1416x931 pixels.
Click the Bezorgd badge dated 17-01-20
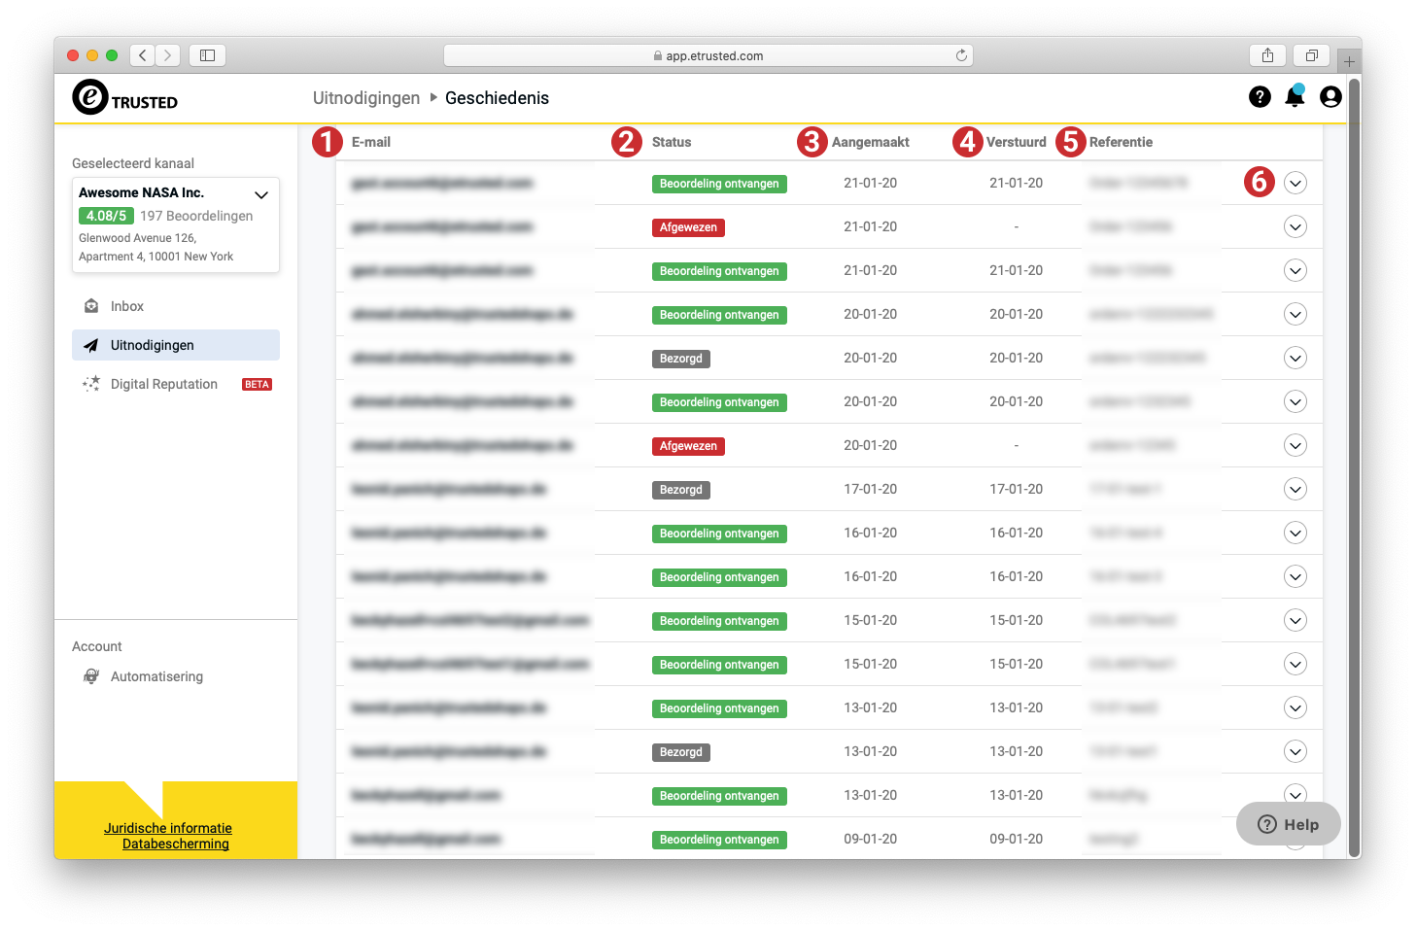pos(680,490)
